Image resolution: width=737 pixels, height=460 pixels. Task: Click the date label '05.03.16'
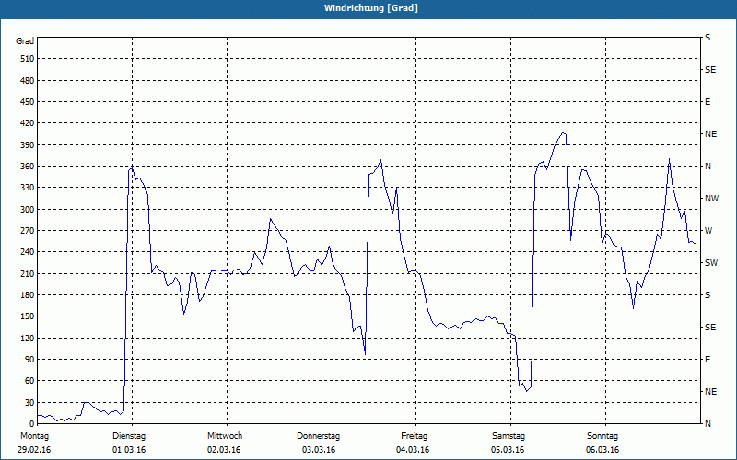pyautogui.click(x=509, y=450)
